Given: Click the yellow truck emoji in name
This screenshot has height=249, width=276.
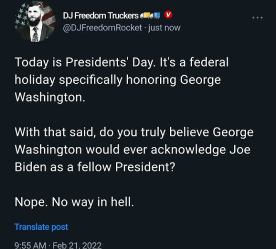Looking at the screenshot, I should click(x=146, y=16).
